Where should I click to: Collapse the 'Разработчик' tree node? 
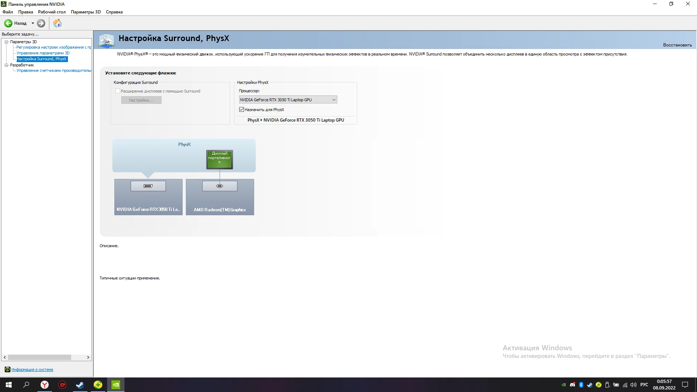click(6, 65)
